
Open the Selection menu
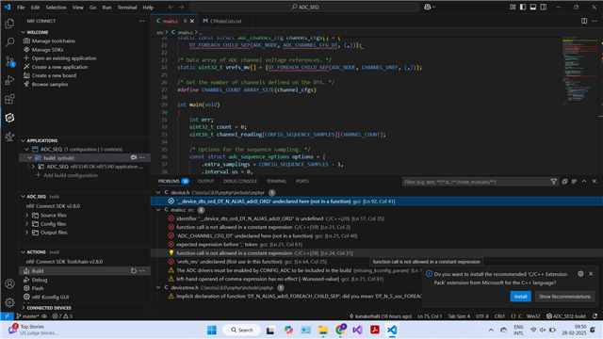pos(57,8)
